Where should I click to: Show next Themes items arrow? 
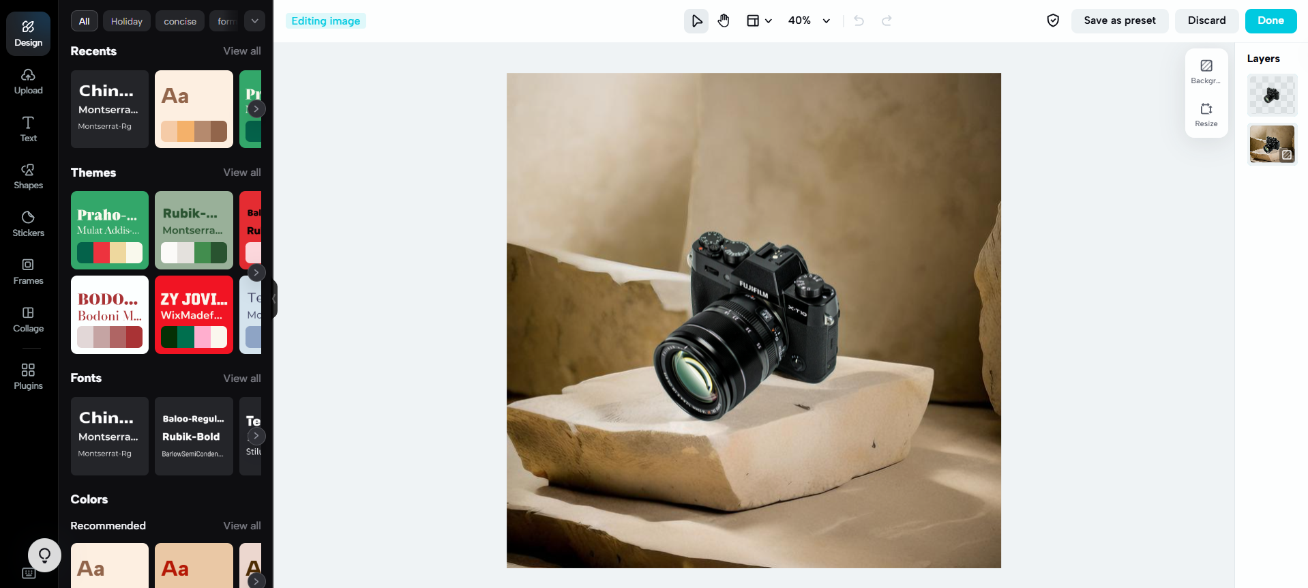(256, 273)
